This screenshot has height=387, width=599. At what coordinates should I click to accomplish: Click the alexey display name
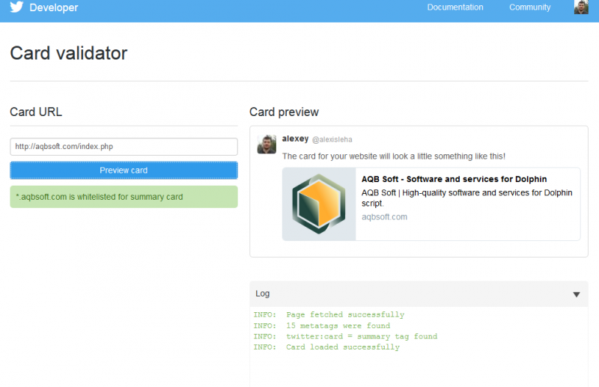[295, 138]
